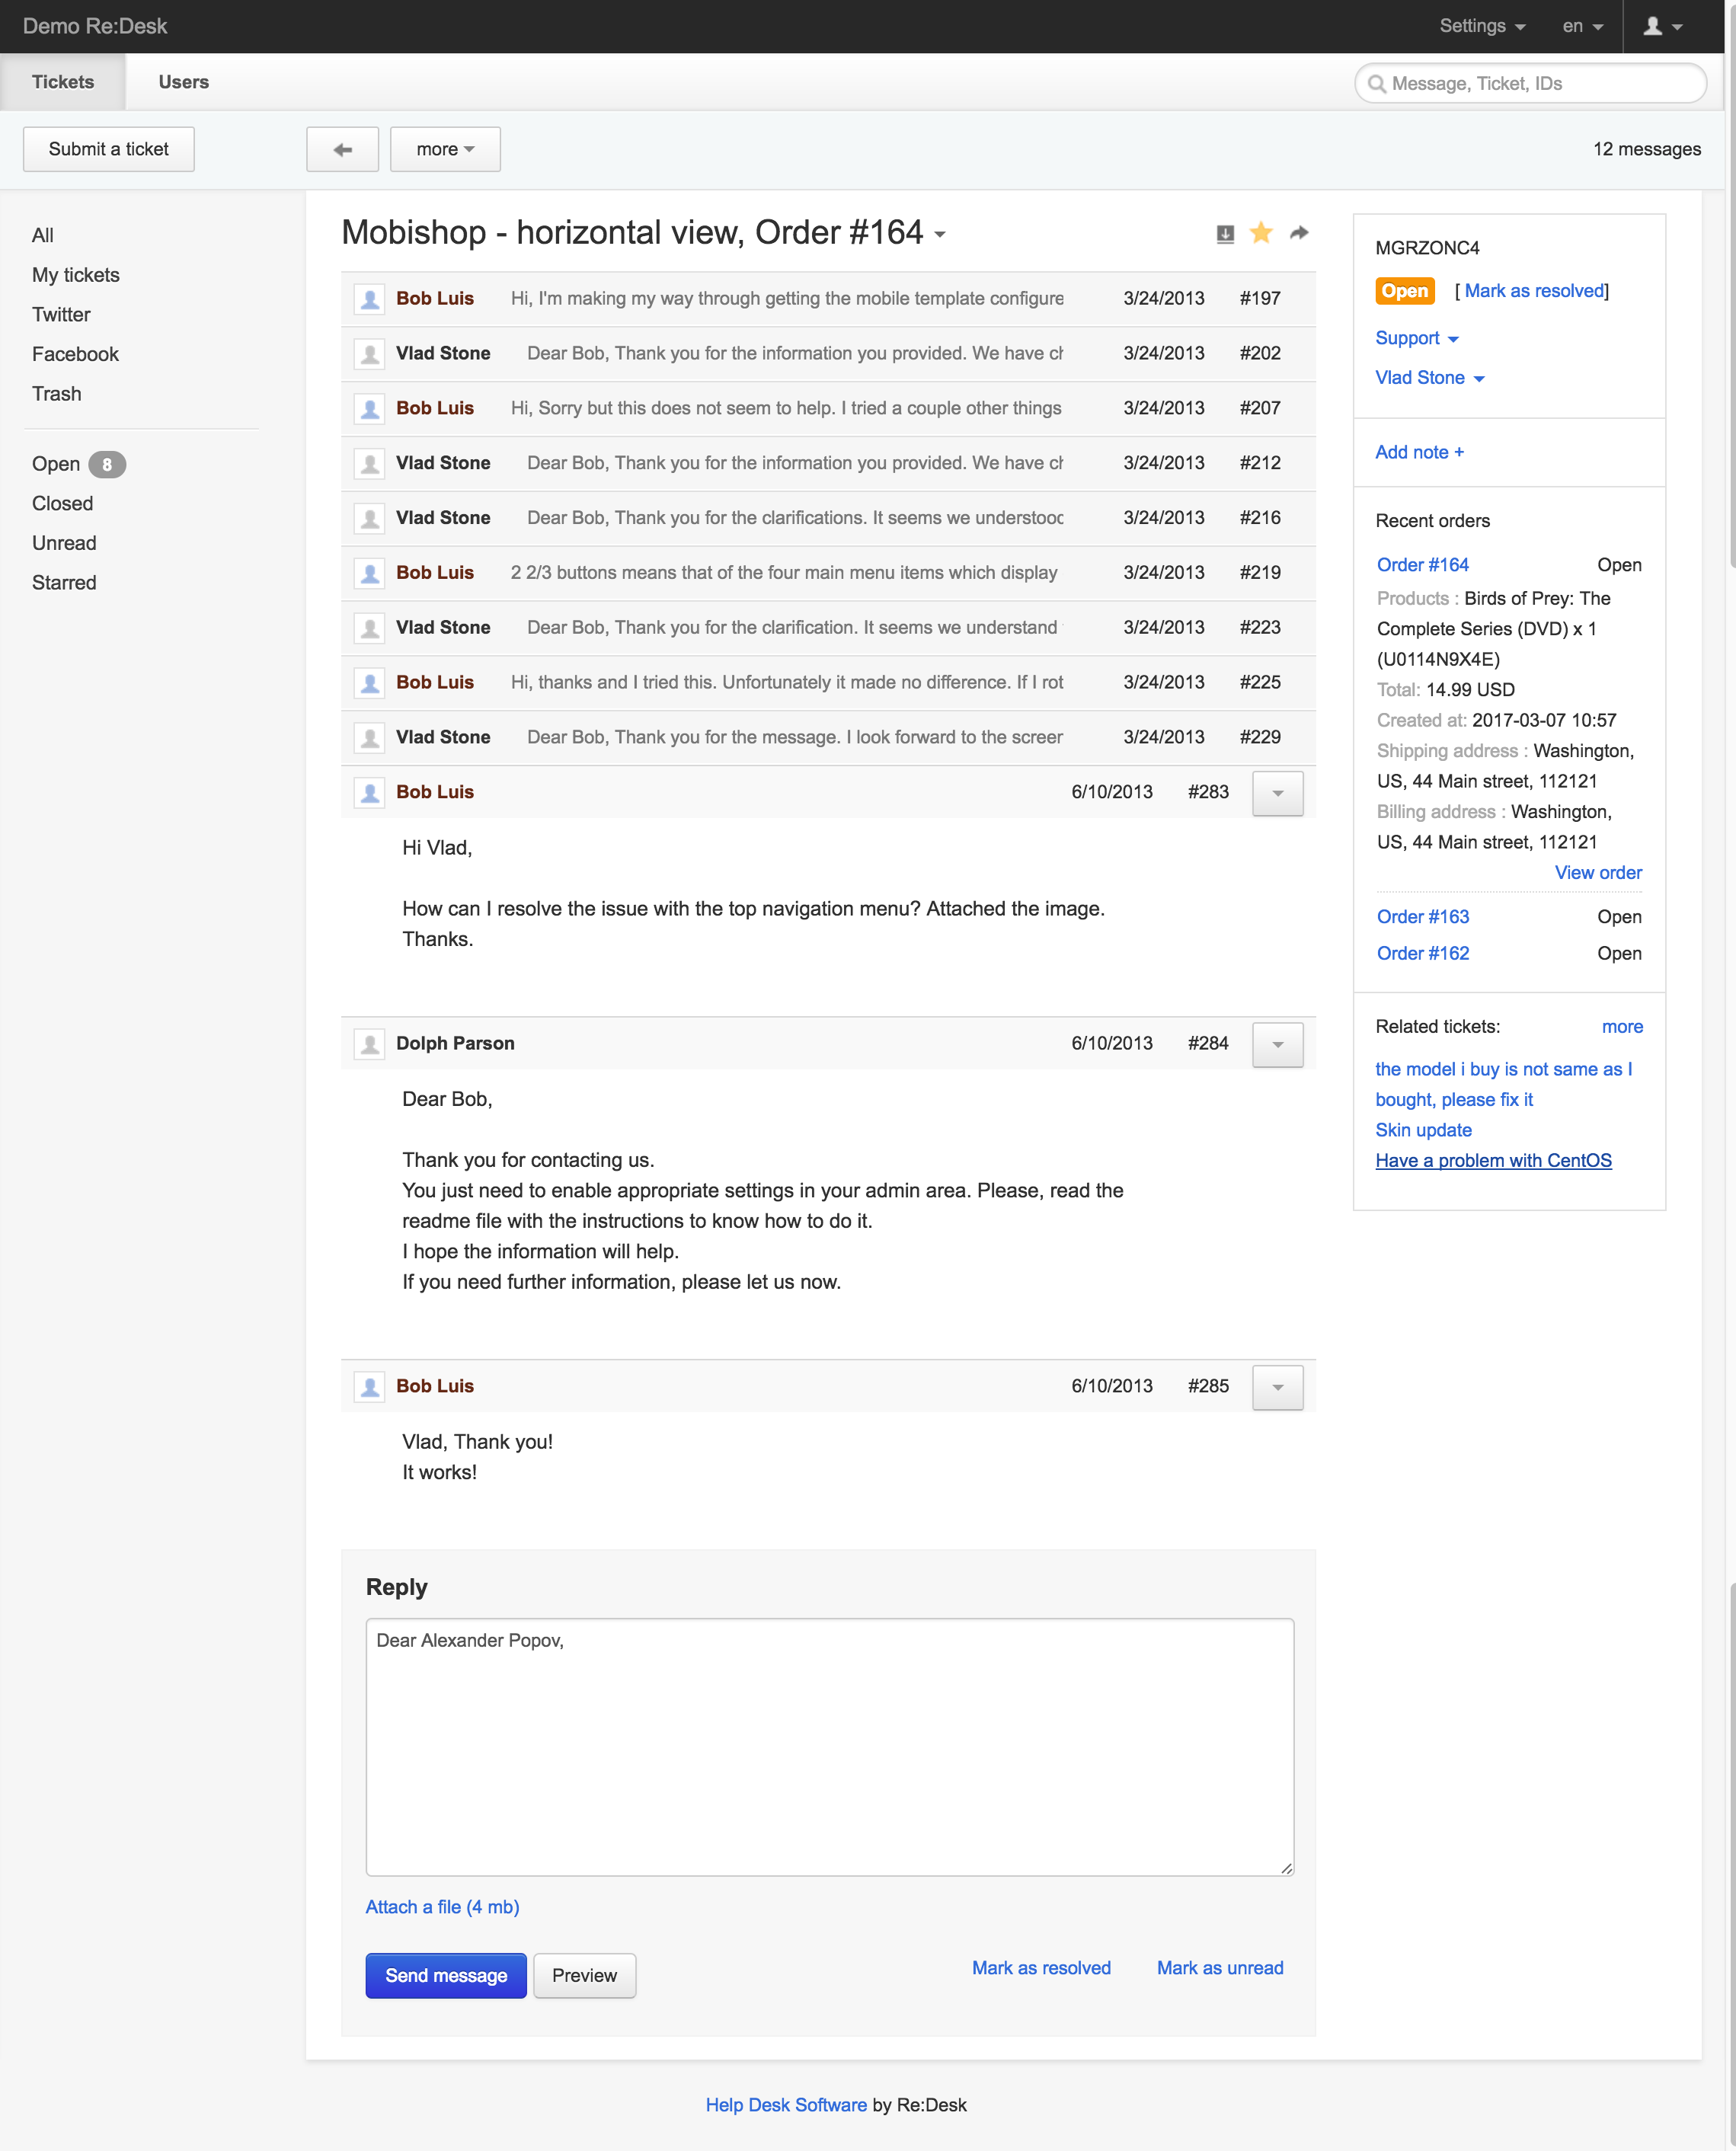Expand the Vlad Stone assignee dropdown
1736x2151 pixels.
1430,378
